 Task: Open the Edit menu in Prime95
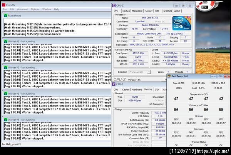click(x=12, y=9)
